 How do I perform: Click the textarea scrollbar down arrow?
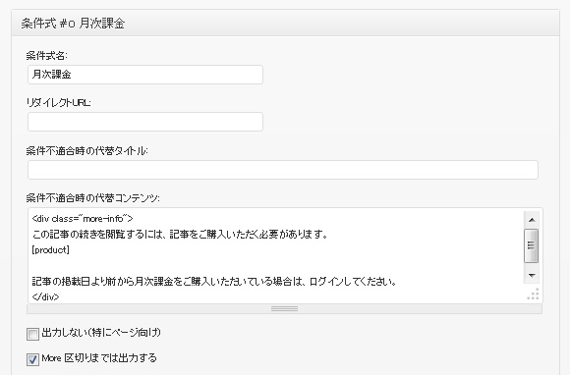(x=532, y=275)
